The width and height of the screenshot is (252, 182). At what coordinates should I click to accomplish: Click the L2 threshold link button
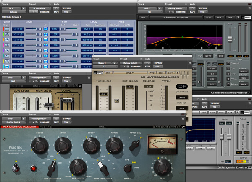point(116,101)
